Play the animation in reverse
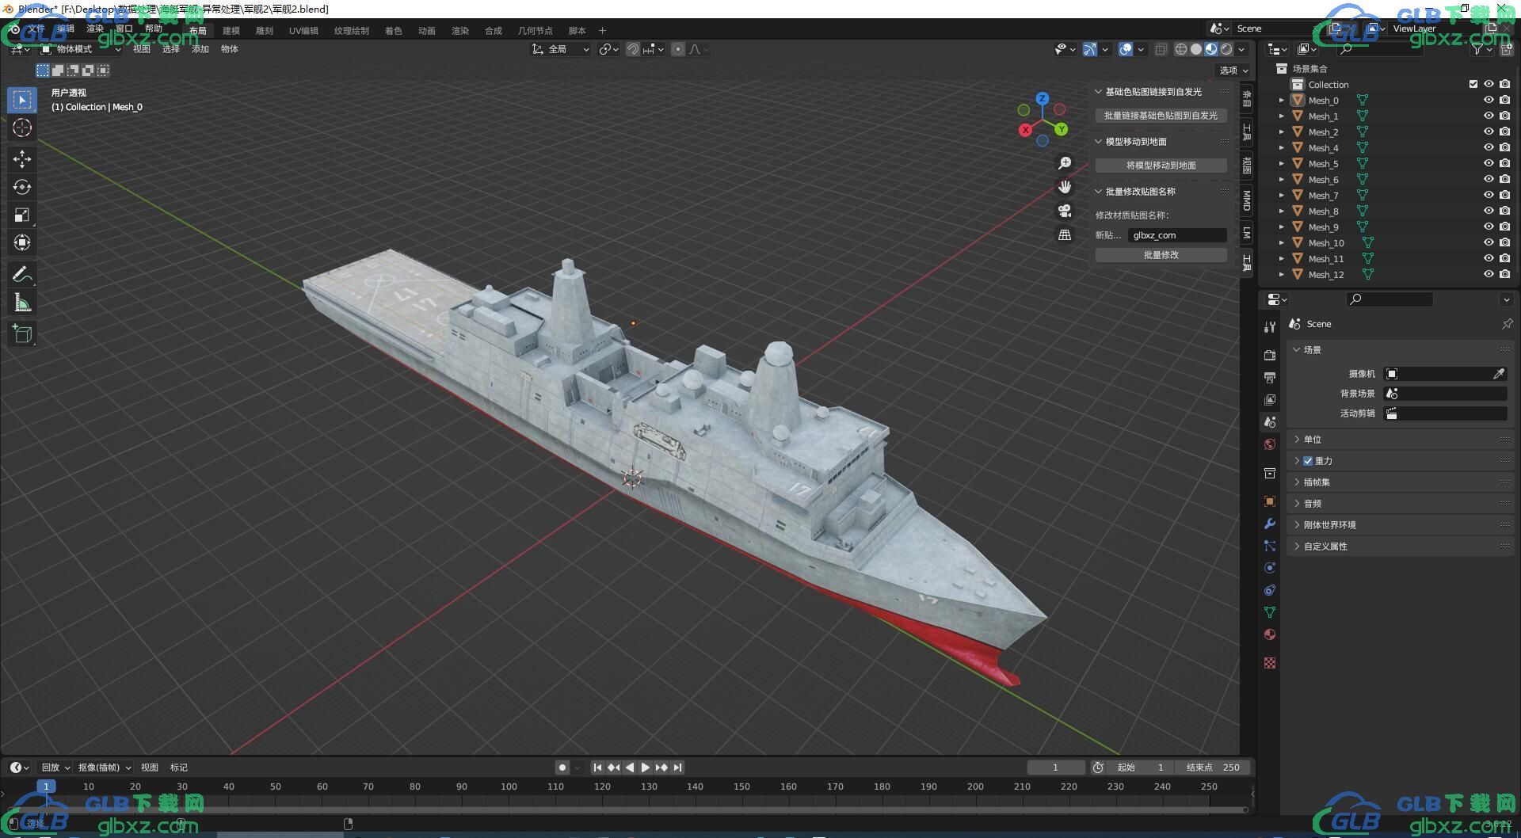The width and height of the screenshot is (1521, 838). [630, 768]
